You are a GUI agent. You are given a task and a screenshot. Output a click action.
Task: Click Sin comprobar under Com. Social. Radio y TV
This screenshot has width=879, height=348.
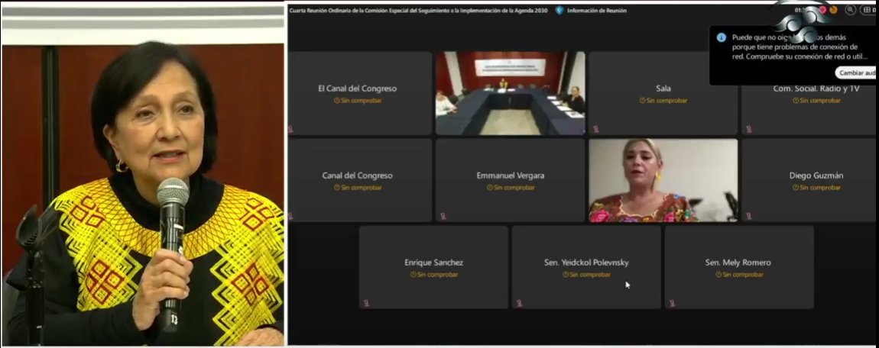click(816, 101)
